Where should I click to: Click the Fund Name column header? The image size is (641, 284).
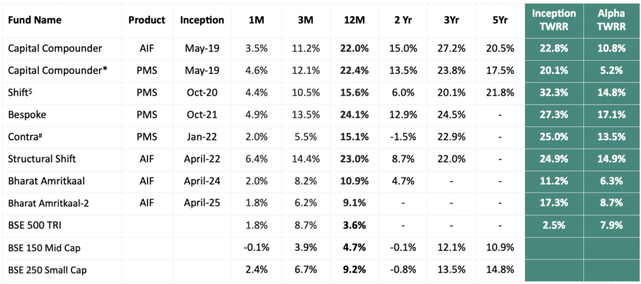[x=35, y=20]
